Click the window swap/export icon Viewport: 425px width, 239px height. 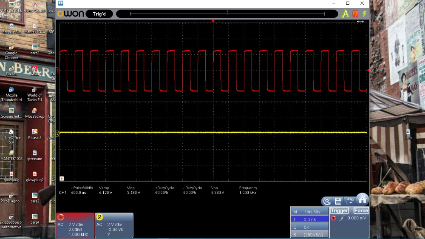click(x=349, y=201)
